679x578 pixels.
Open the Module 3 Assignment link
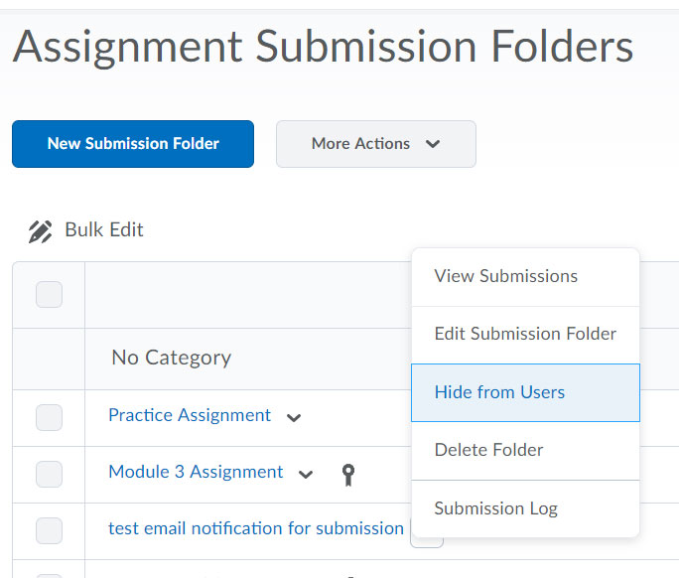click(196, 472)
